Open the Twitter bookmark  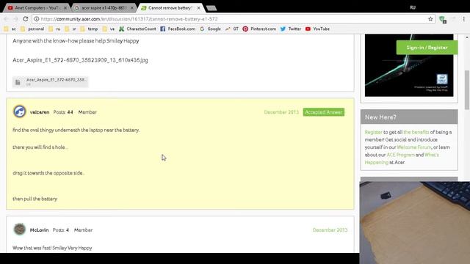291,29
